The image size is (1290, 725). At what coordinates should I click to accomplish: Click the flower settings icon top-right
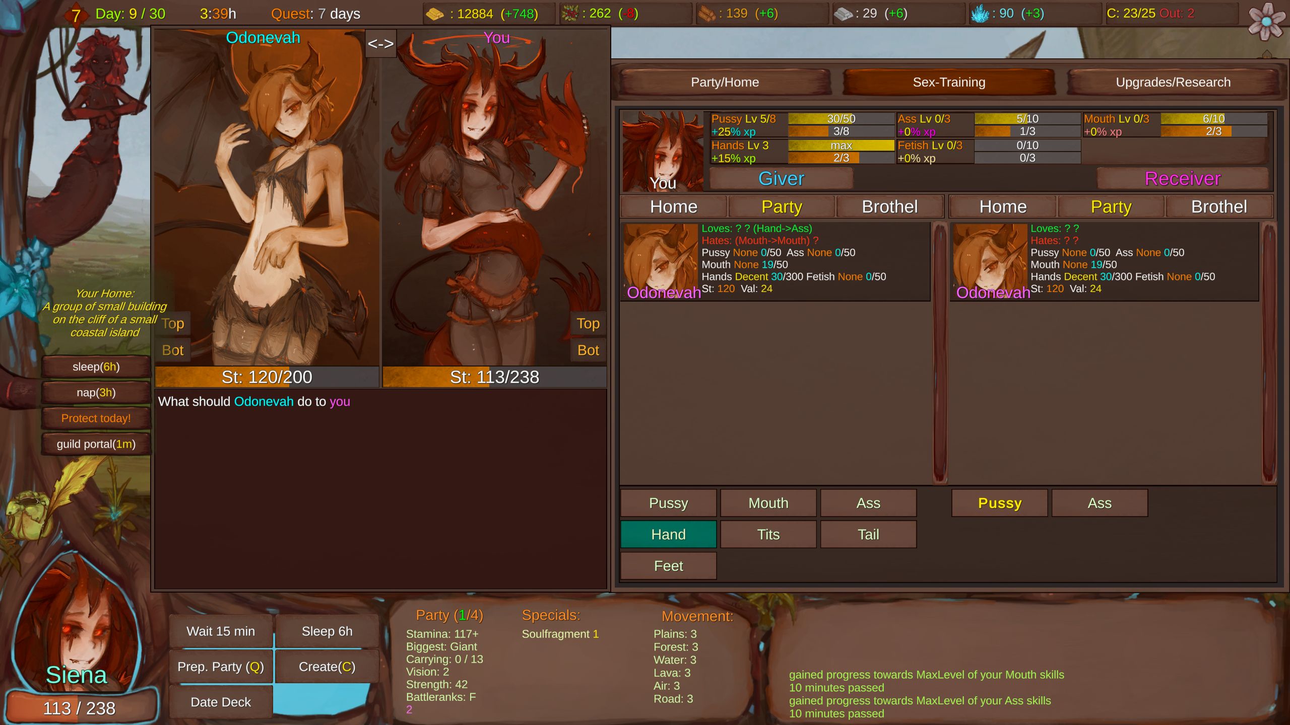[x=1266, y=21]
